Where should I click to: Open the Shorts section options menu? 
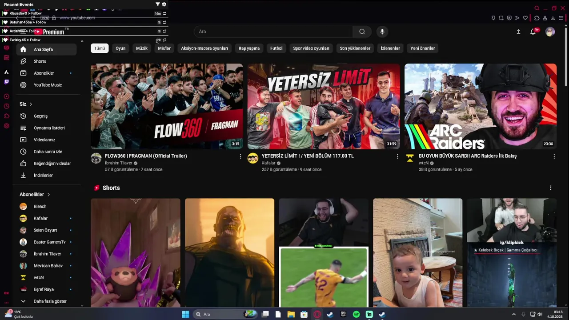pos(550,188)
